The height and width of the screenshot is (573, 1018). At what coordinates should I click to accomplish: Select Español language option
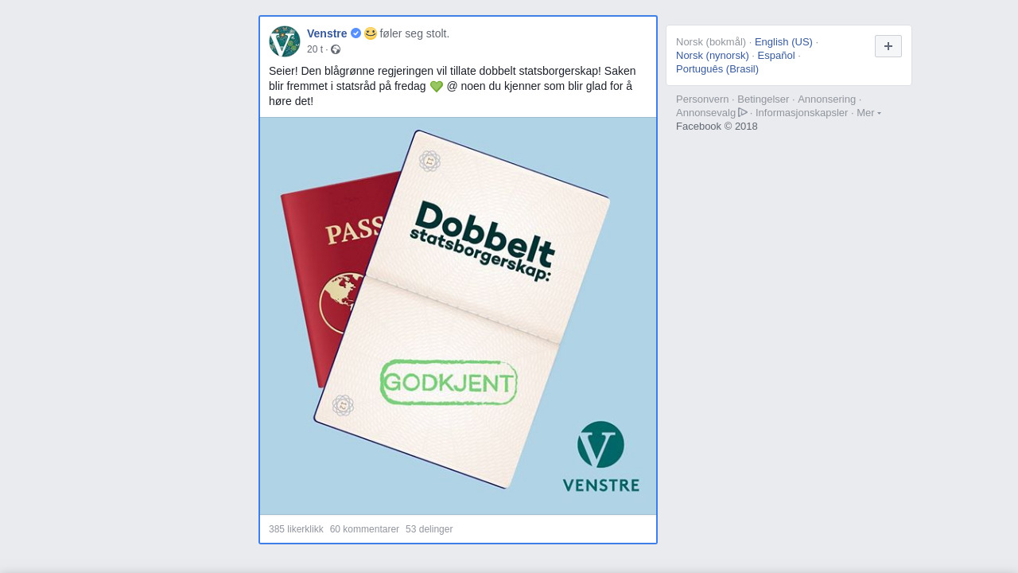point(776,56)
